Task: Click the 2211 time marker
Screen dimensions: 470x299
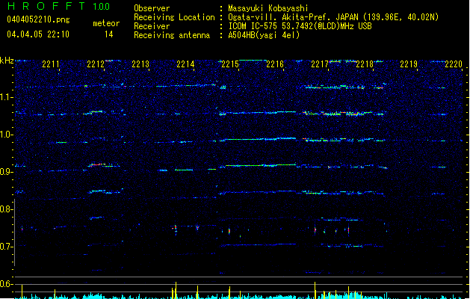Action: (51, 64)
